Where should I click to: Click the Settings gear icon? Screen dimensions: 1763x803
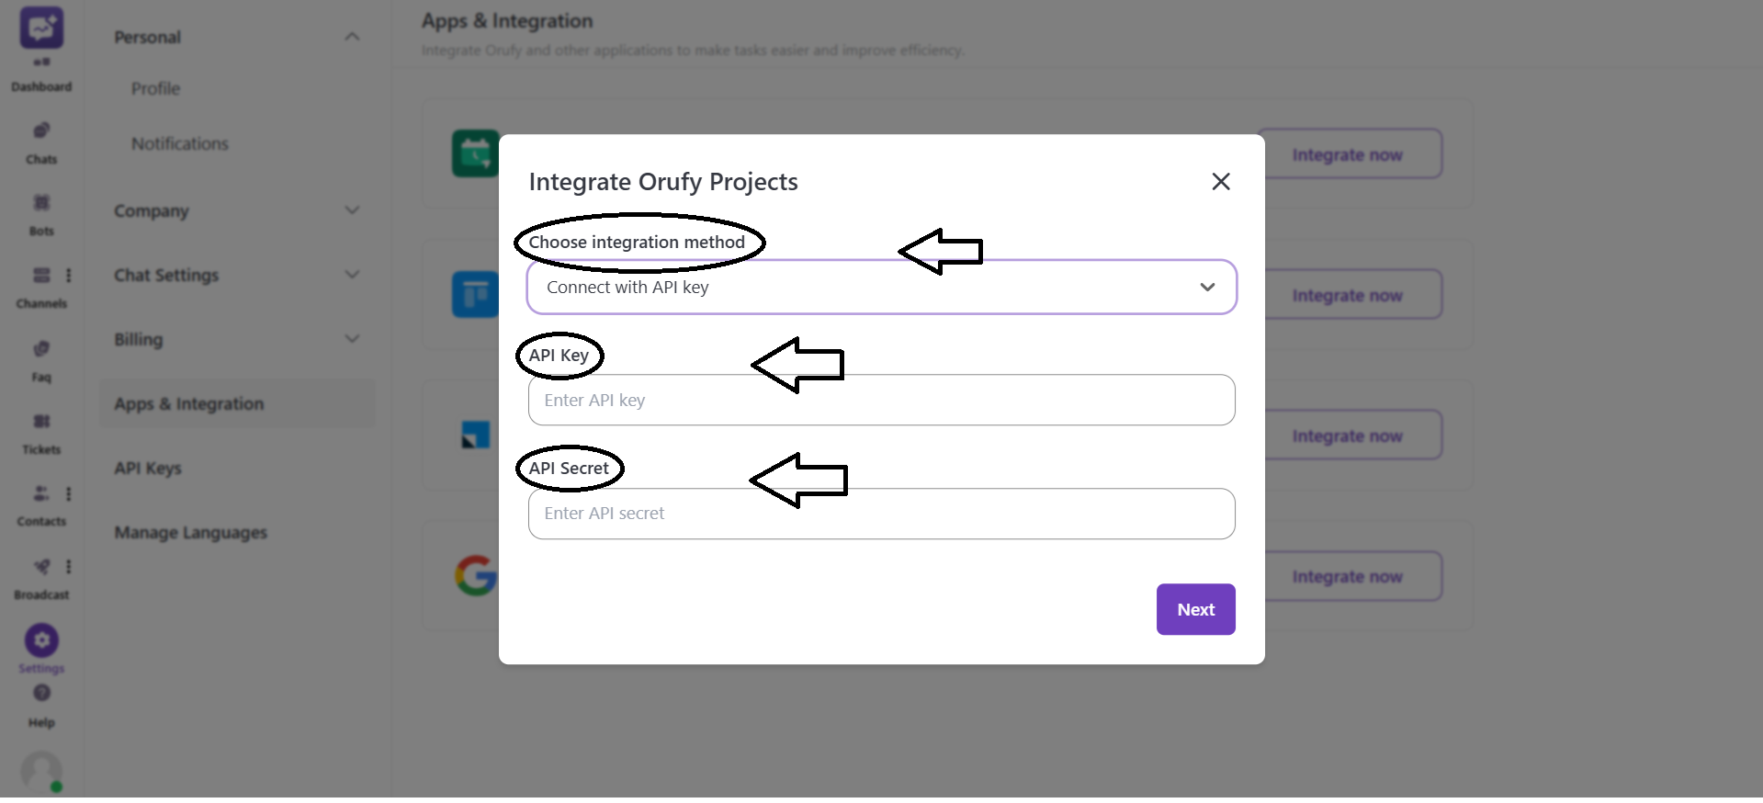click(x=40, y=640)
